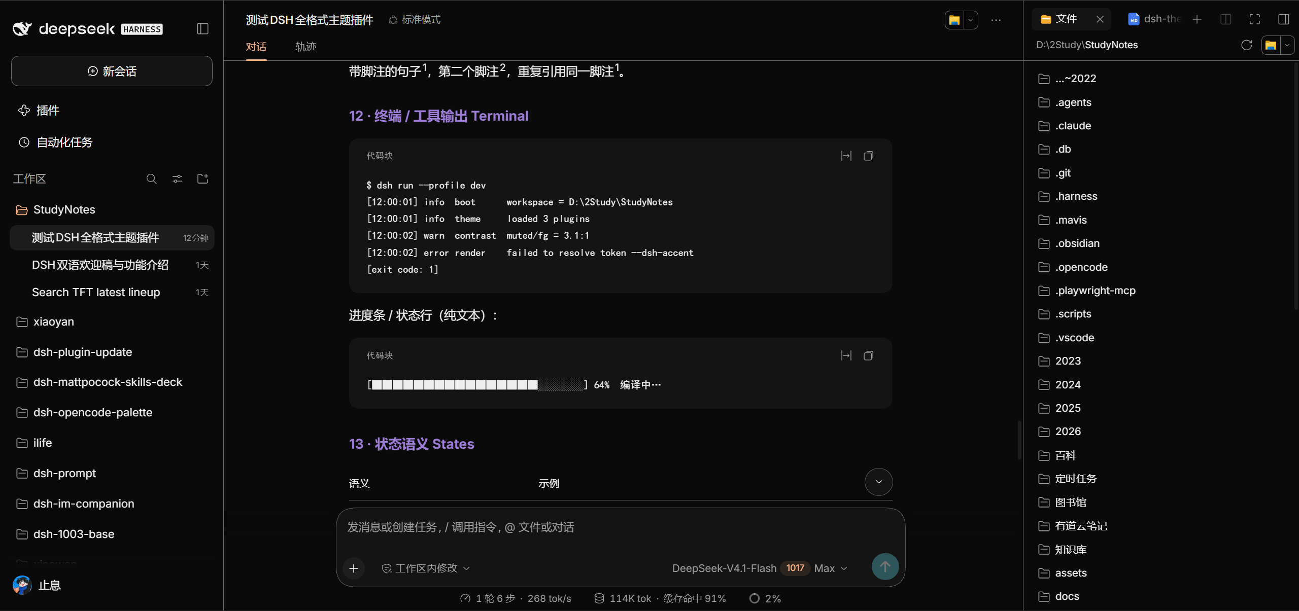Click heading 13 · 状态语义 States
Screen dimensions: 1299x611
(x=412, y=444)
